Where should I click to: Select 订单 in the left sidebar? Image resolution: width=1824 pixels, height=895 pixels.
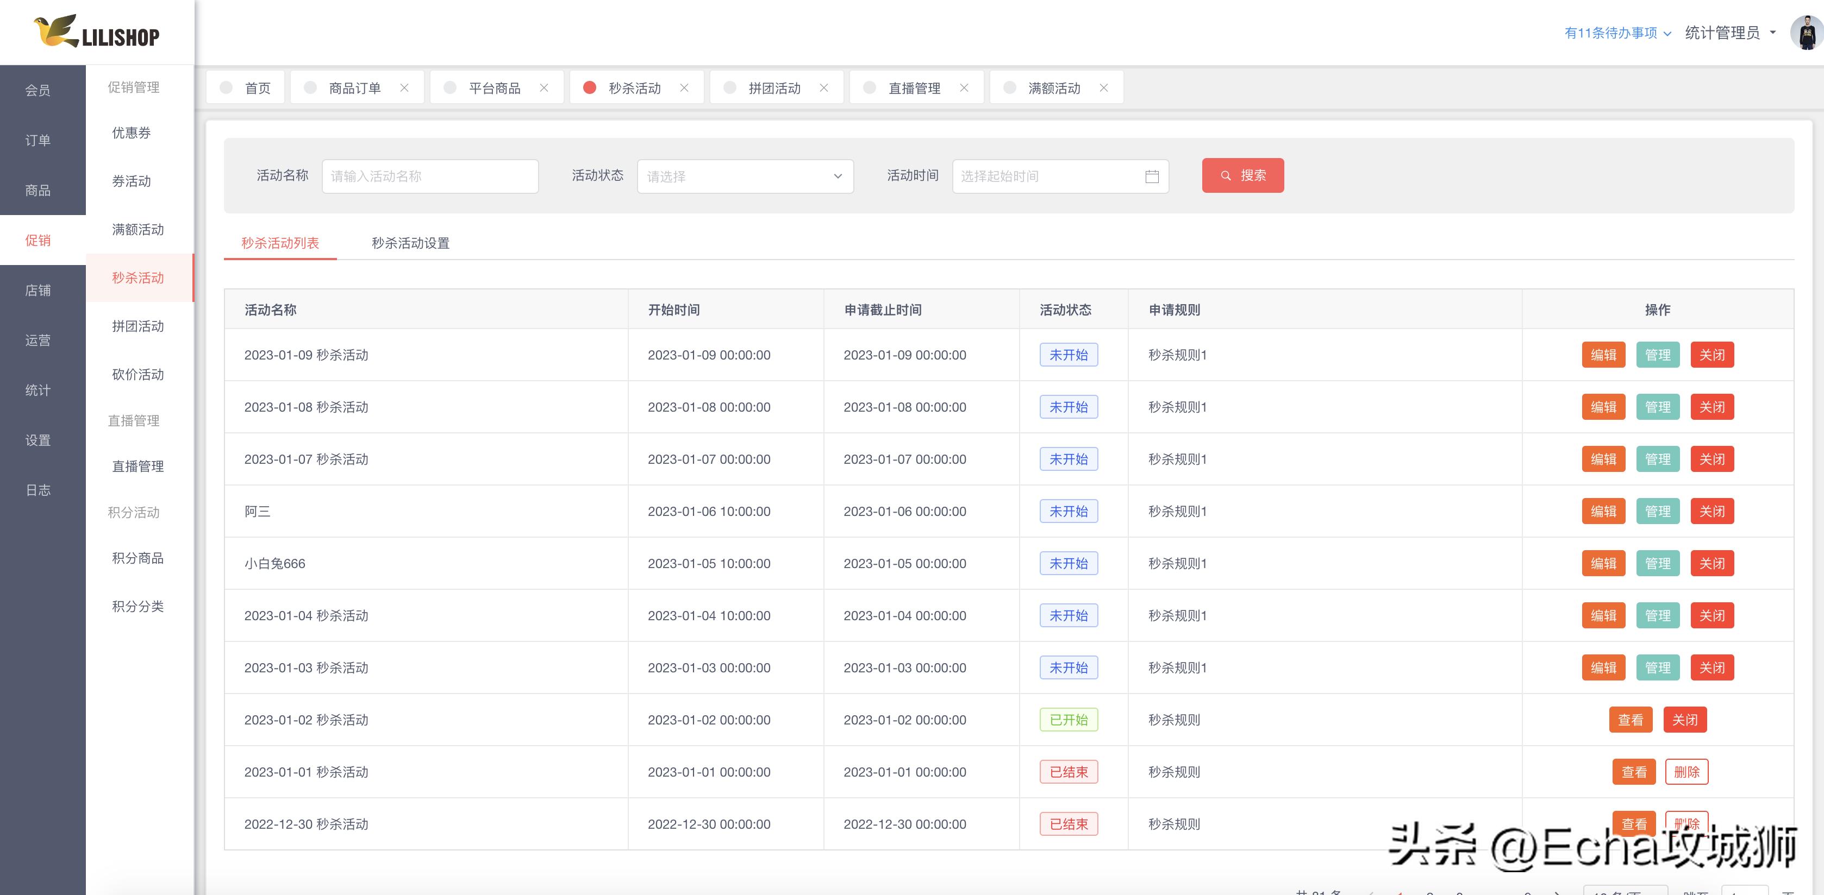pyautogui.click(x=38, y=140)
